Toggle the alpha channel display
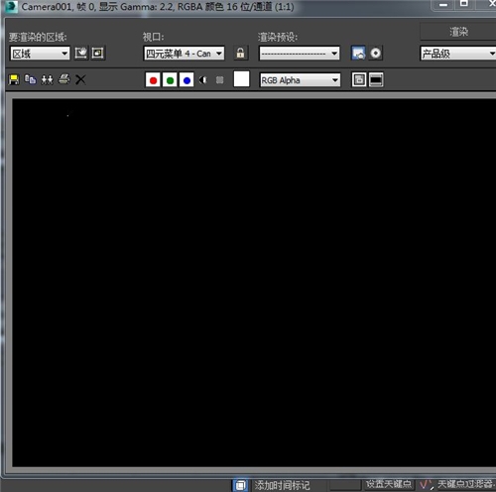Image resolution: width=496 pixels, height=492 pixels. (x=203, y=80)
